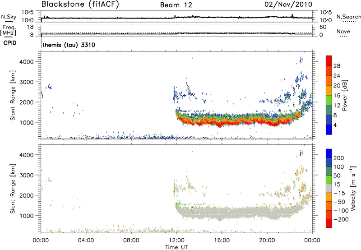Click the 3000 tick of the power panel
The image size is (361, 250).
27,82
